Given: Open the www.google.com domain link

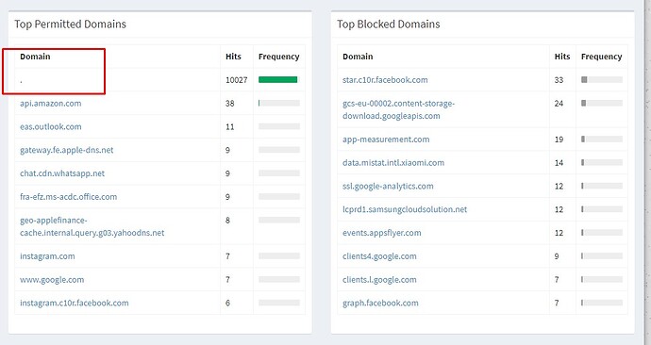Looking at the screenshot, I should tap(52, 279).
